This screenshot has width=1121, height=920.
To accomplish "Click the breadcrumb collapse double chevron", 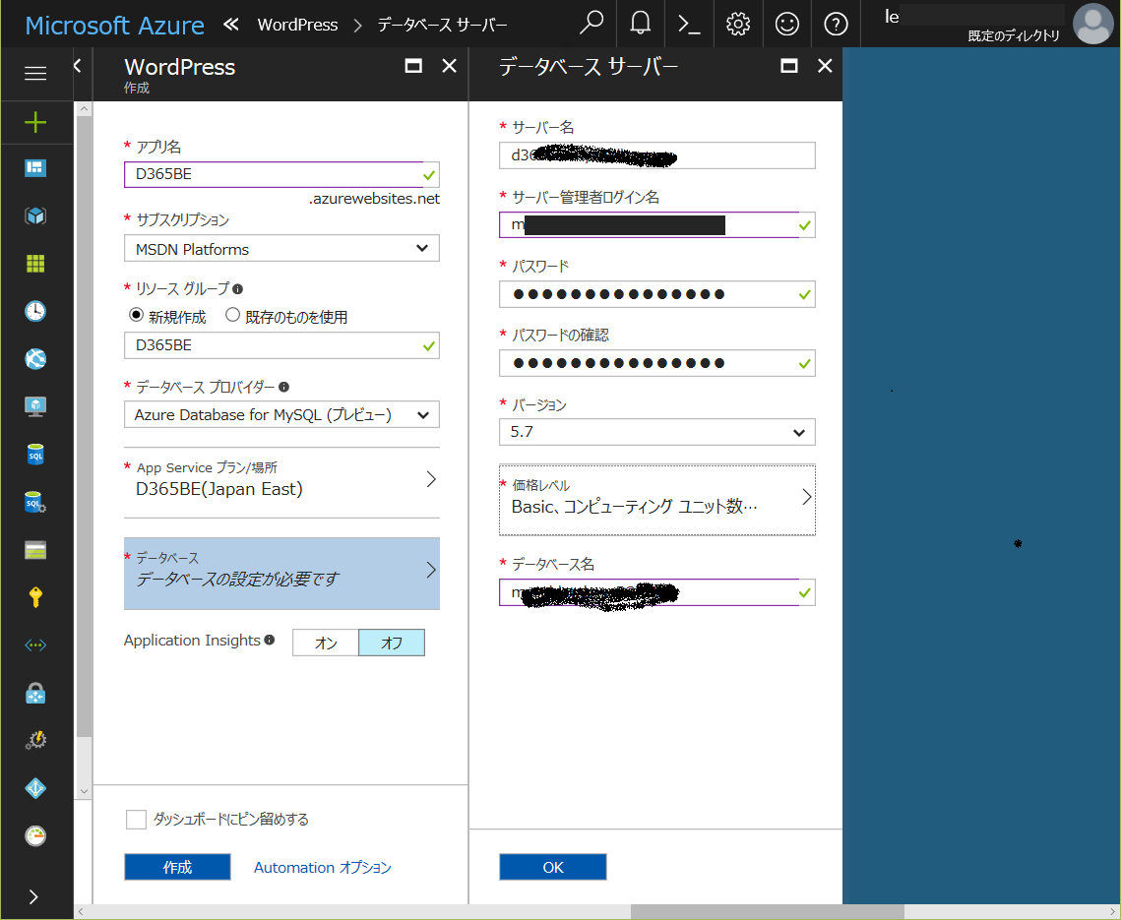I will [230, 25].
